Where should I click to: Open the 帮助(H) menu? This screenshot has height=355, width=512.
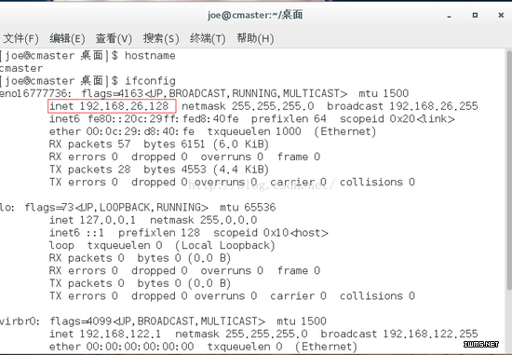tap(255, 38)
